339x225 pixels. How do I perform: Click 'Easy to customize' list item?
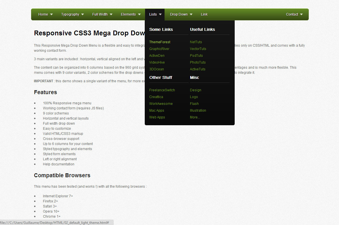click(57, 129)
